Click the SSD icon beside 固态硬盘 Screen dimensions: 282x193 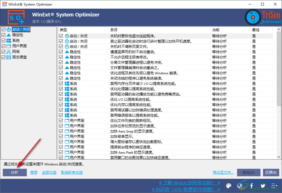coord(9,57)
